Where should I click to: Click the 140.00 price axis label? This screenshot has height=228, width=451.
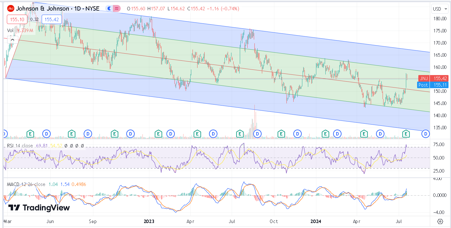[x=440, y=115]
